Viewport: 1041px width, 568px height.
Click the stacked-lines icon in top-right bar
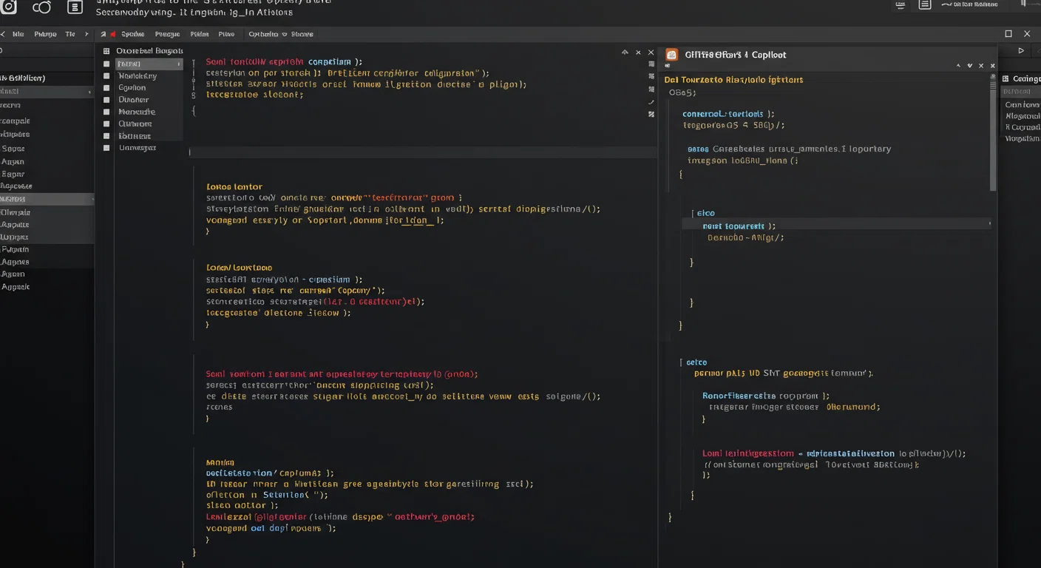900,4
